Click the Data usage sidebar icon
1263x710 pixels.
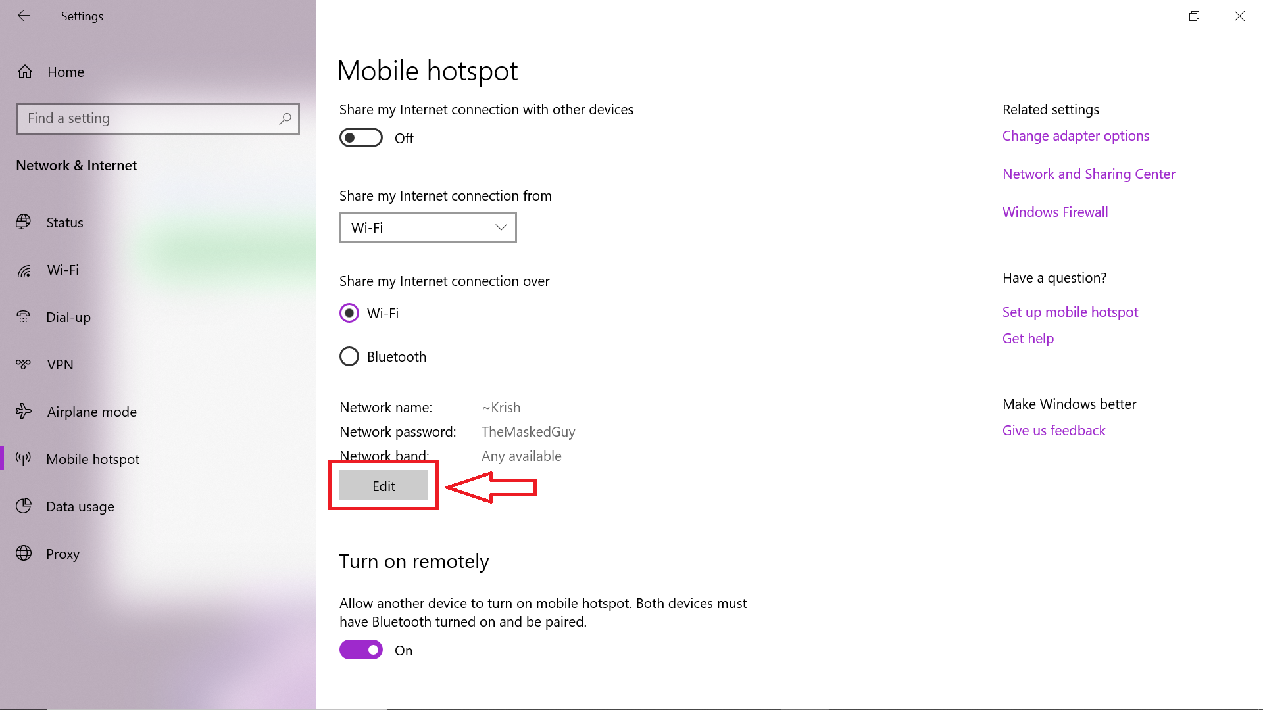coord(25,506)
